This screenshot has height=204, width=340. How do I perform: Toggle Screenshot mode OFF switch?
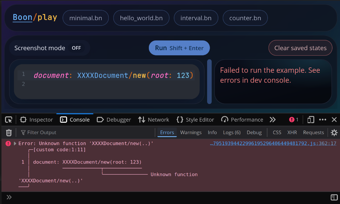point(76,48)
